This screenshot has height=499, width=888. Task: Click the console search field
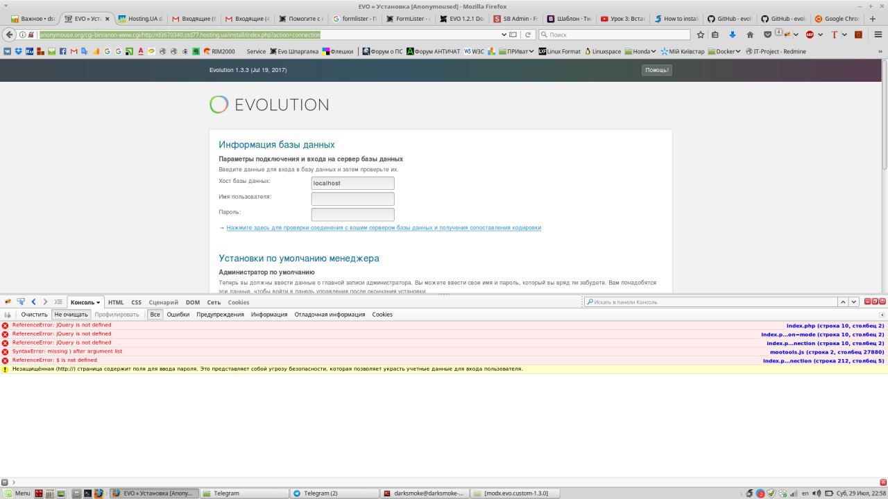(x=710, y=302)
